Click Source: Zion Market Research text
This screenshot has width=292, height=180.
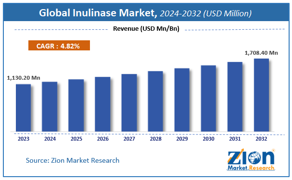[x=73, y=160]
